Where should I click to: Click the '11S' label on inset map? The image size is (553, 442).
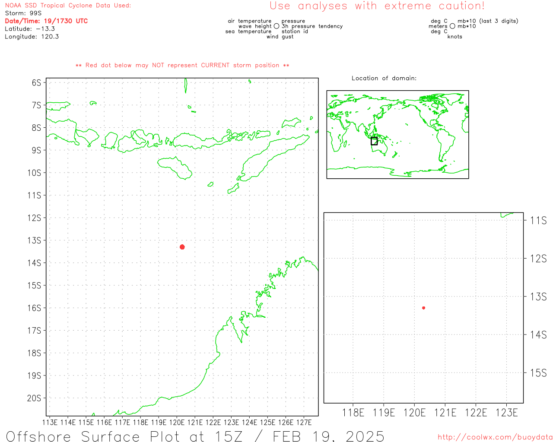coord(538,221)
